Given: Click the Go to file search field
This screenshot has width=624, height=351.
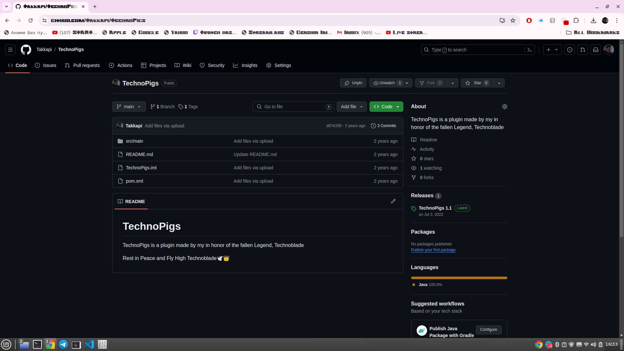Looking at the screenshot, I should (x=292, y=107).
